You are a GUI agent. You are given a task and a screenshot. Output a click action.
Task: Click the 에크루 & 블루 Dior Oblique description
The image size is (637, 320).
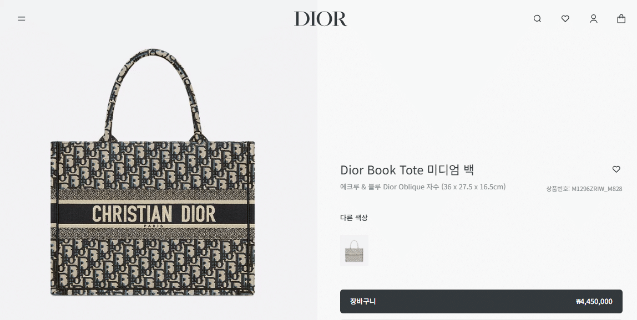(422, 187)
